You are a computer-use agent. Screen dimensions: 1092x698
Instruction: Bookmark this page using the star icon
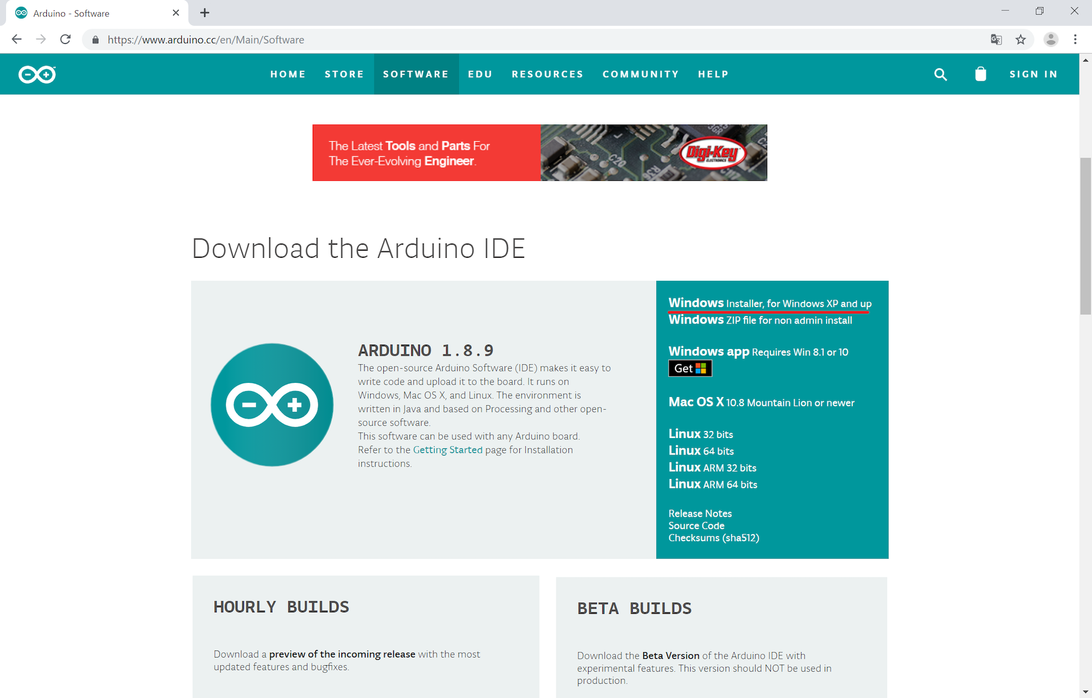[1020, 39]
